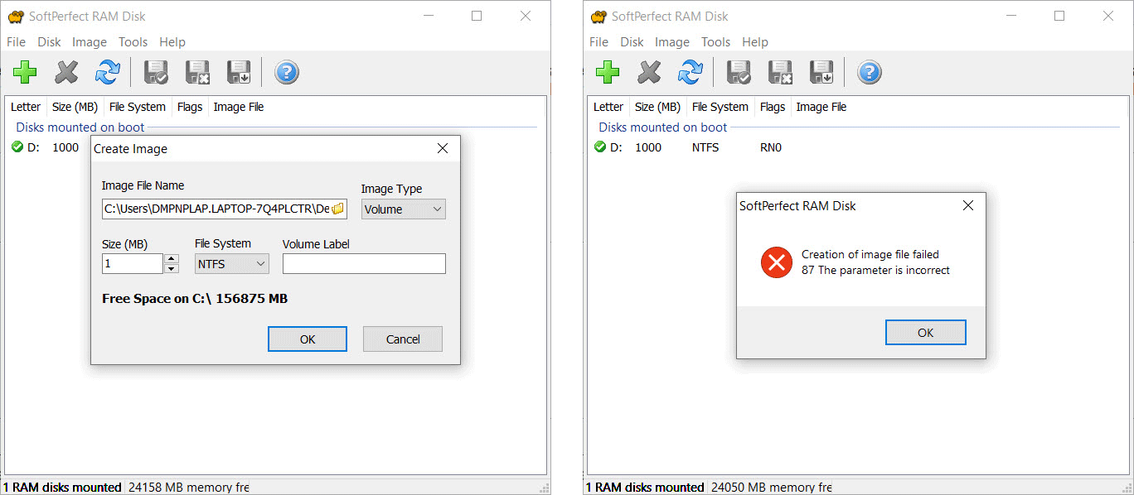Click green plus Add Disk icon in right window
Image resolution: width=1134 pixels, height=495 pixels.
pos(608,73)
